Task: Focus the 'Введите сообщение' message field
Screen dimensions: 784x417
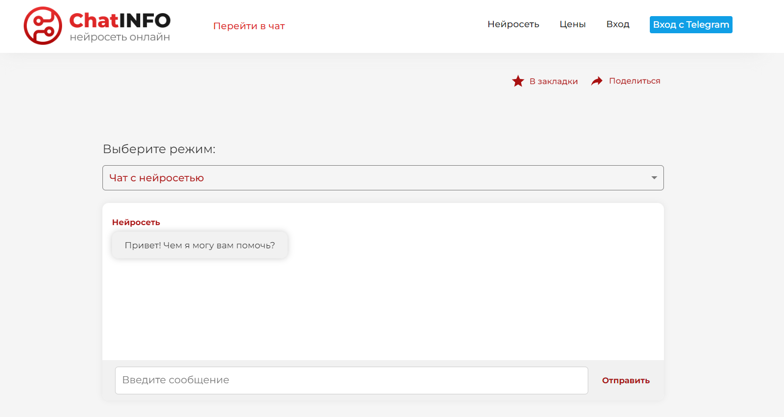Action: (x=352, y=380)
